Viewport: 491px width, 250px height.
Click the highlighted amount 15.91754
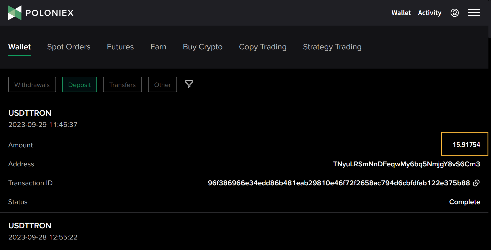coord(466,145)
